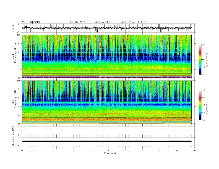219x169 pixels.
Task: Click the "8" kHz tick of ch.1 spectrogram
Action: (x=19, y=44)
